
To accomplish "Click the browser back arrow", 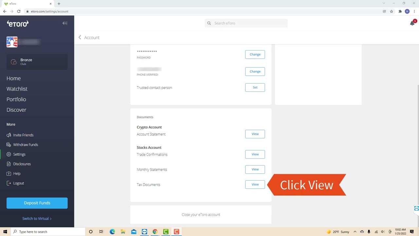I will click(x=5, y=11).
